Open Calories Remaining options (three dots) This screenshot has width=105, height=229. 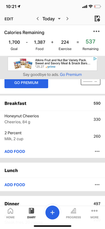pos(96,31)
